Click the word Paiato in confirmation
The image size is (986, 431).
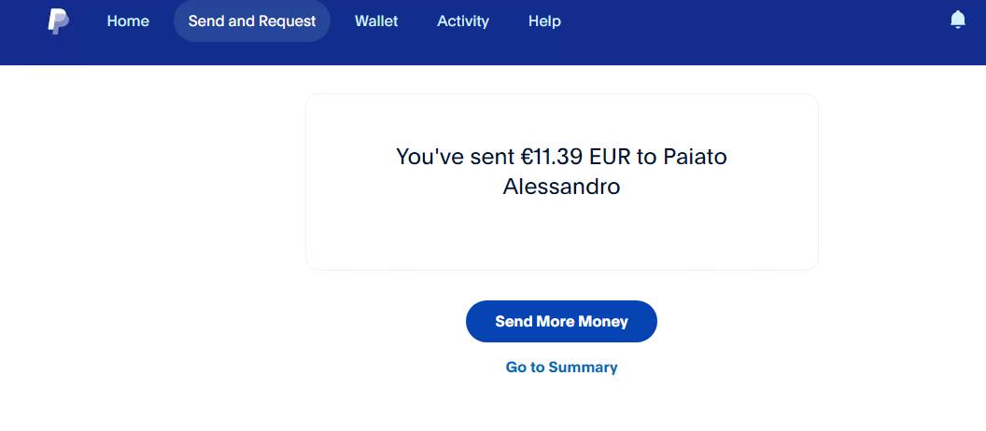point(695,157)
